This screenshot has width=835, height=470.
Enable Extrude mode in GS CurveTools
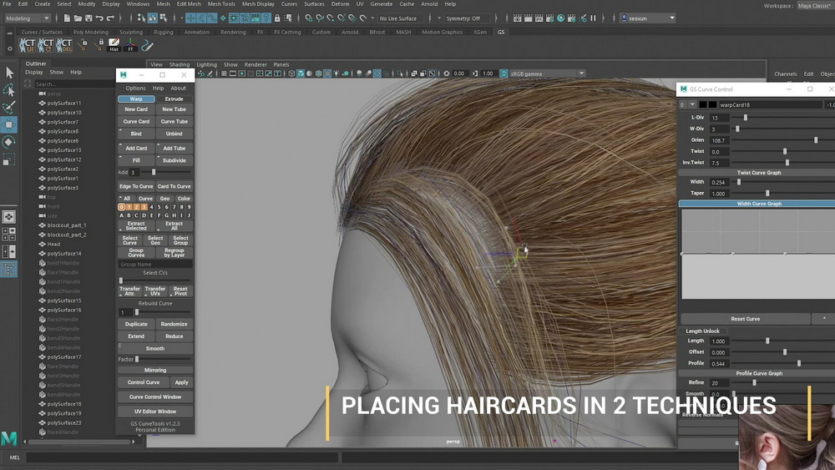coord(175,99)
